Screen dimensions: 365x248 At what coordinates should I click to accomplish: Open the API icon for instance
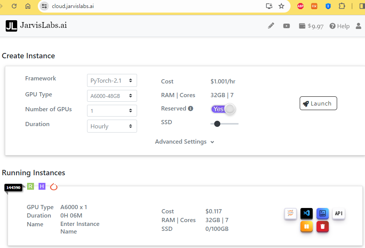(x=339, y=213)
